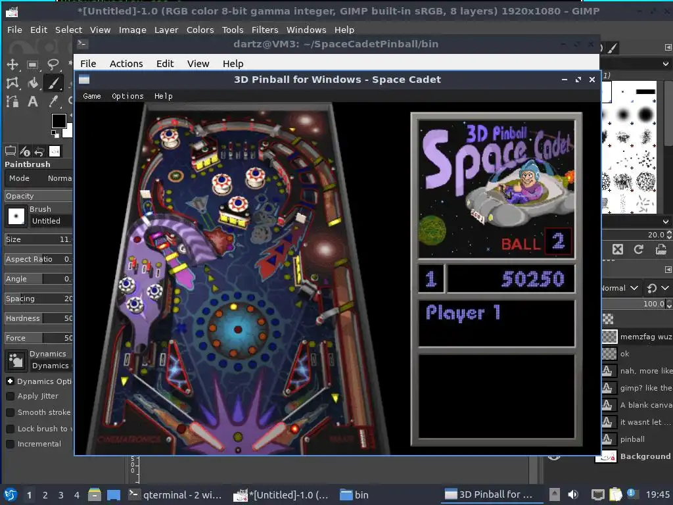Click the Opacity slider

[x=38, y=196]
